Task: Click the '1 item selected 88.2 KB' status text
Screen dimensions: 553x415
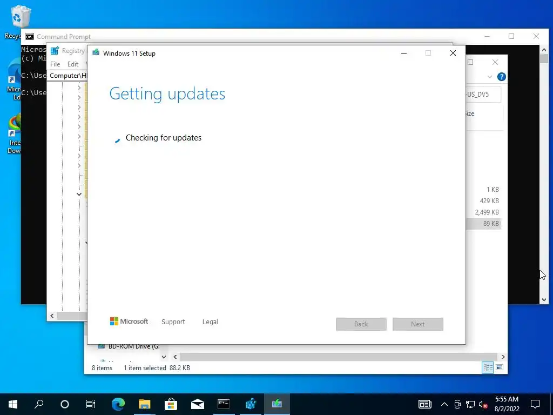Action: 157,367
